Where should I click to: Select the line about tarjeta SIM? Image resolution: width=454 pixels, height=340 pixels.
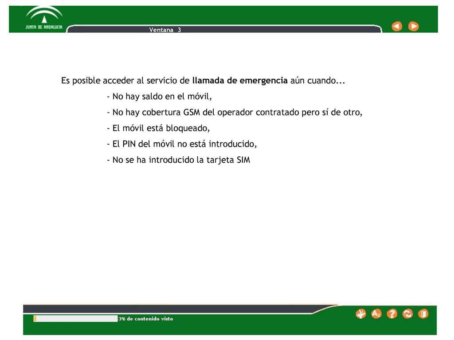pyautogui.click(x=178, y=160)
